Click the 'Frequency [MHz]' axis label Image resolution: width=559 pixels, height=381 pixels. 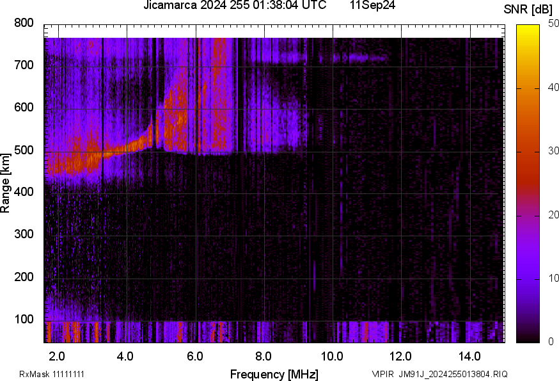click(274, 374)
